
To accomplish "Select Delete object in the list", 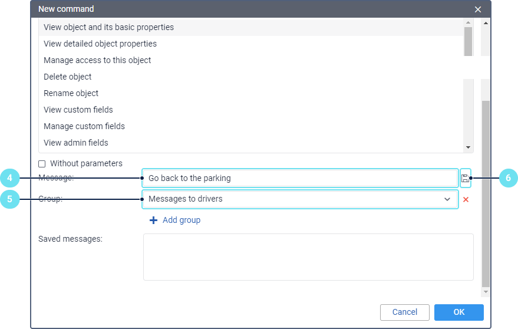I will pos(68,77).
